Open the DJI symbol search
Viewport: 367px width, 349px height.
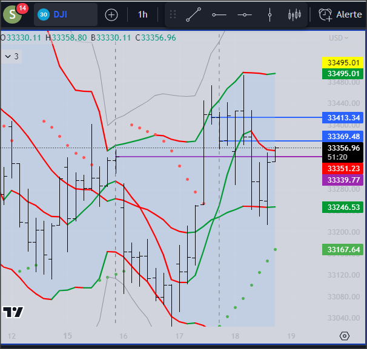pos(65,15)
